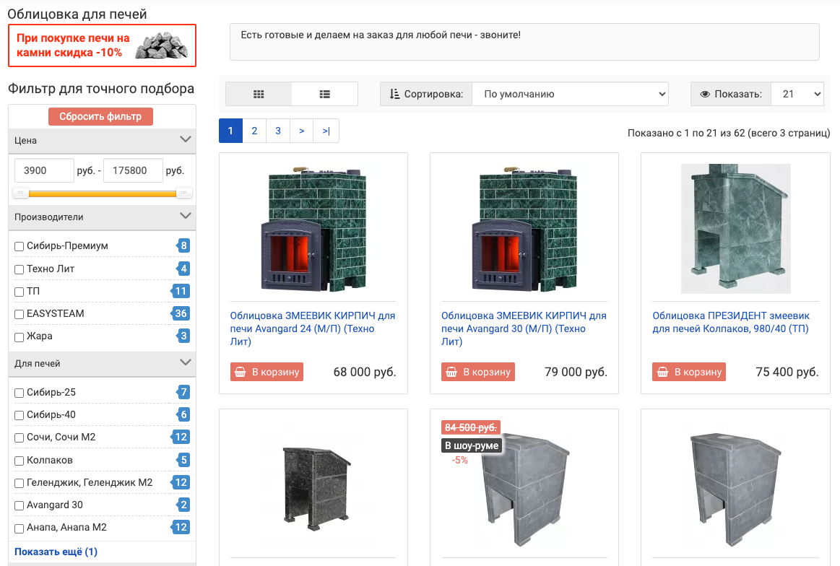The image size is (840, 566).
Task: Click the Показать ещё (1) link
Action: pyautogui.click(x=56, y=552)
